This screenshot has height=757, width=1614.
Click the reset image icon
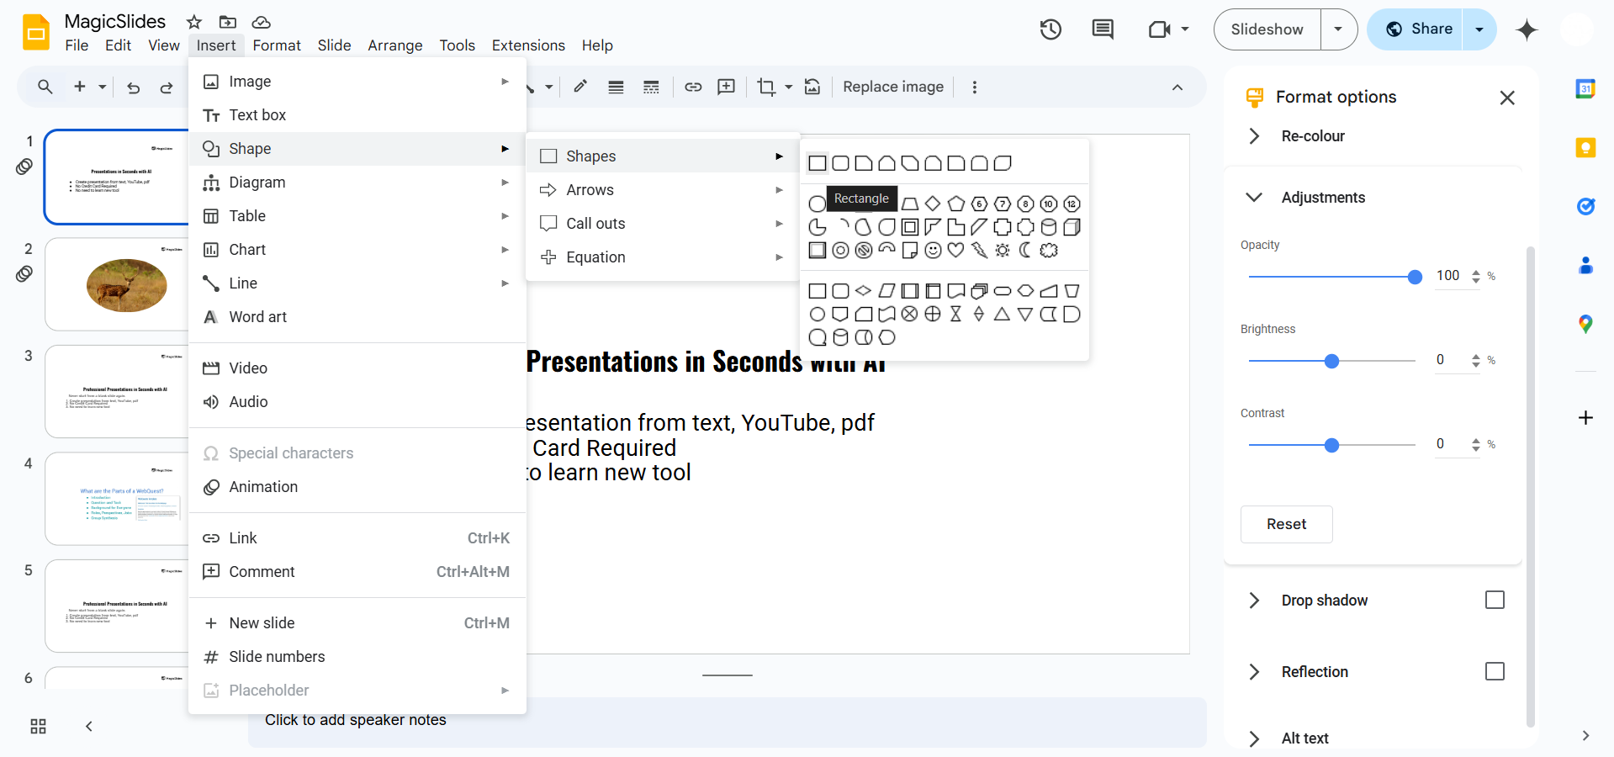click(x=812, y=87)
